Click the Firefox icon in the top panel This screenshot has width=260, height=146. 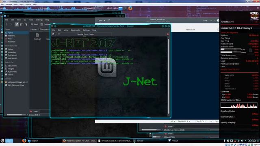pyautogui.click(x=130, y=8)
